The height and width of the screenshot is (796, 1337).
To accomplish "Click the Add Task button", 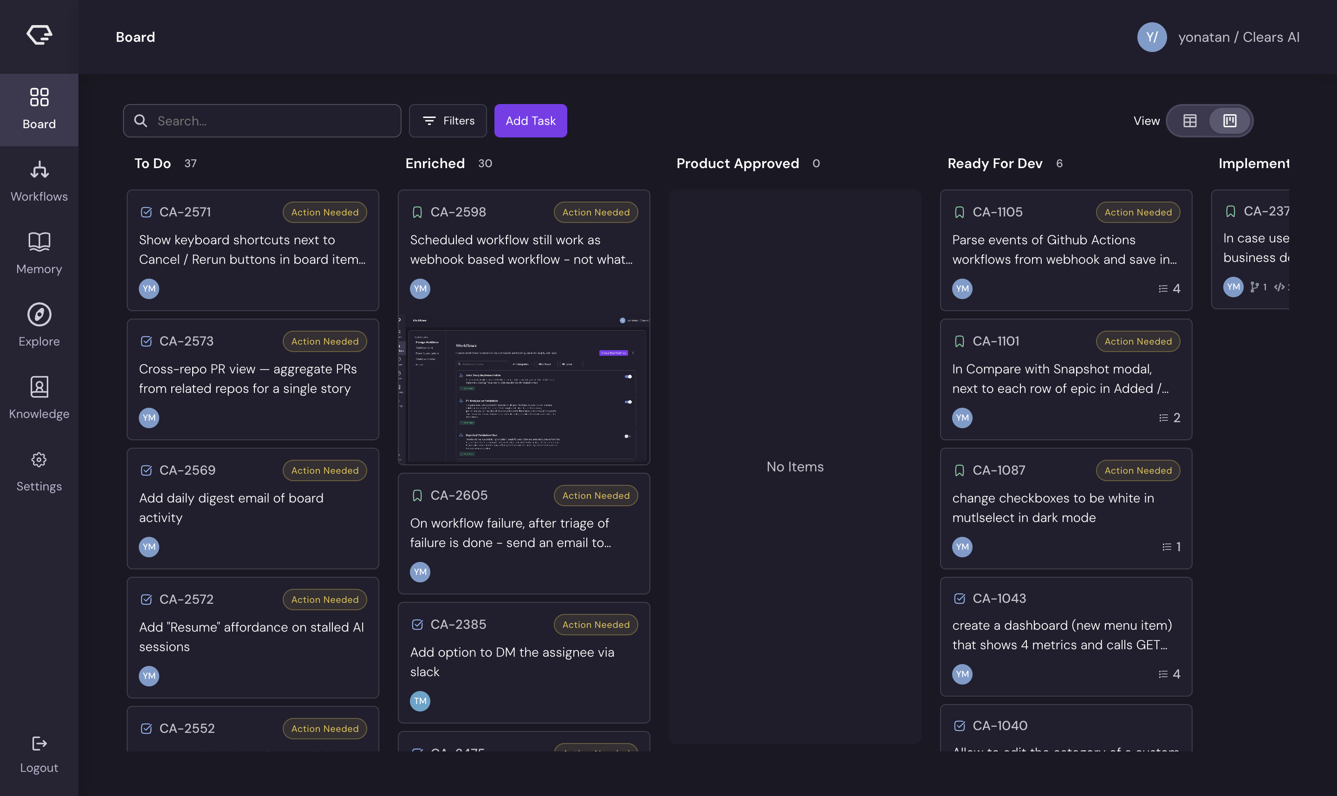I will pyautogui.click(x=530, y=121).
